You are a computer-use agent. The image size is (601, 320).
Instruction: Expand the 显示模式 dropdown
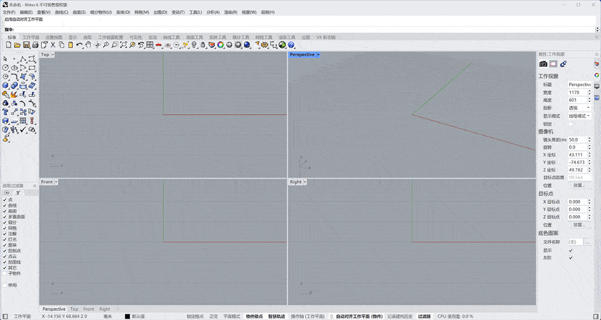point(579,116)
